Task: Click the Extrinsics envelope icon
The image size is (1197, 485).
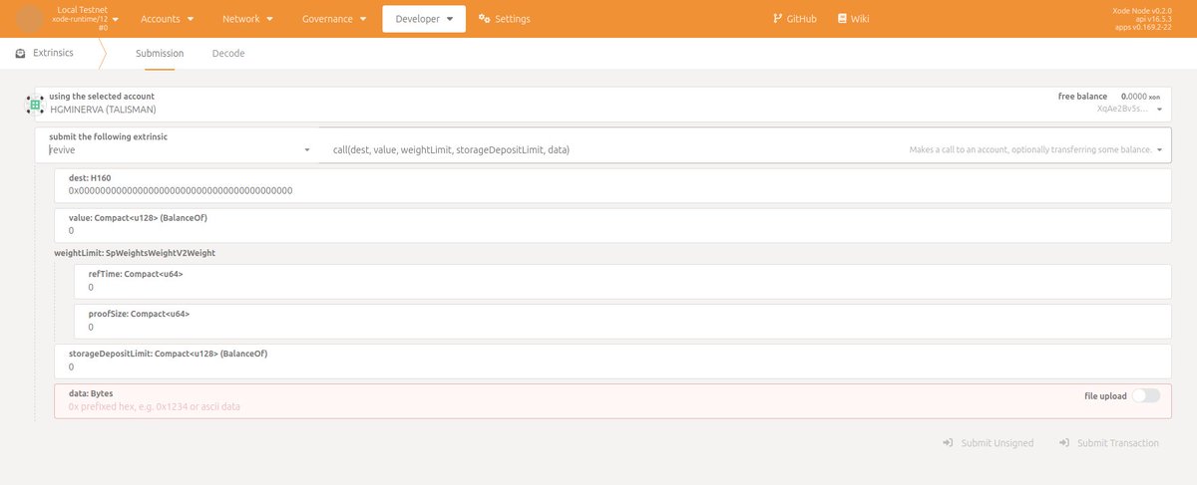Action: (x=20, y=54)
